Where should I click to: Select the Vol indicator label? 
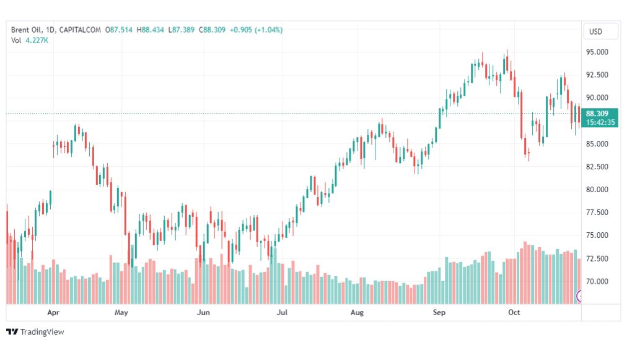16,40
